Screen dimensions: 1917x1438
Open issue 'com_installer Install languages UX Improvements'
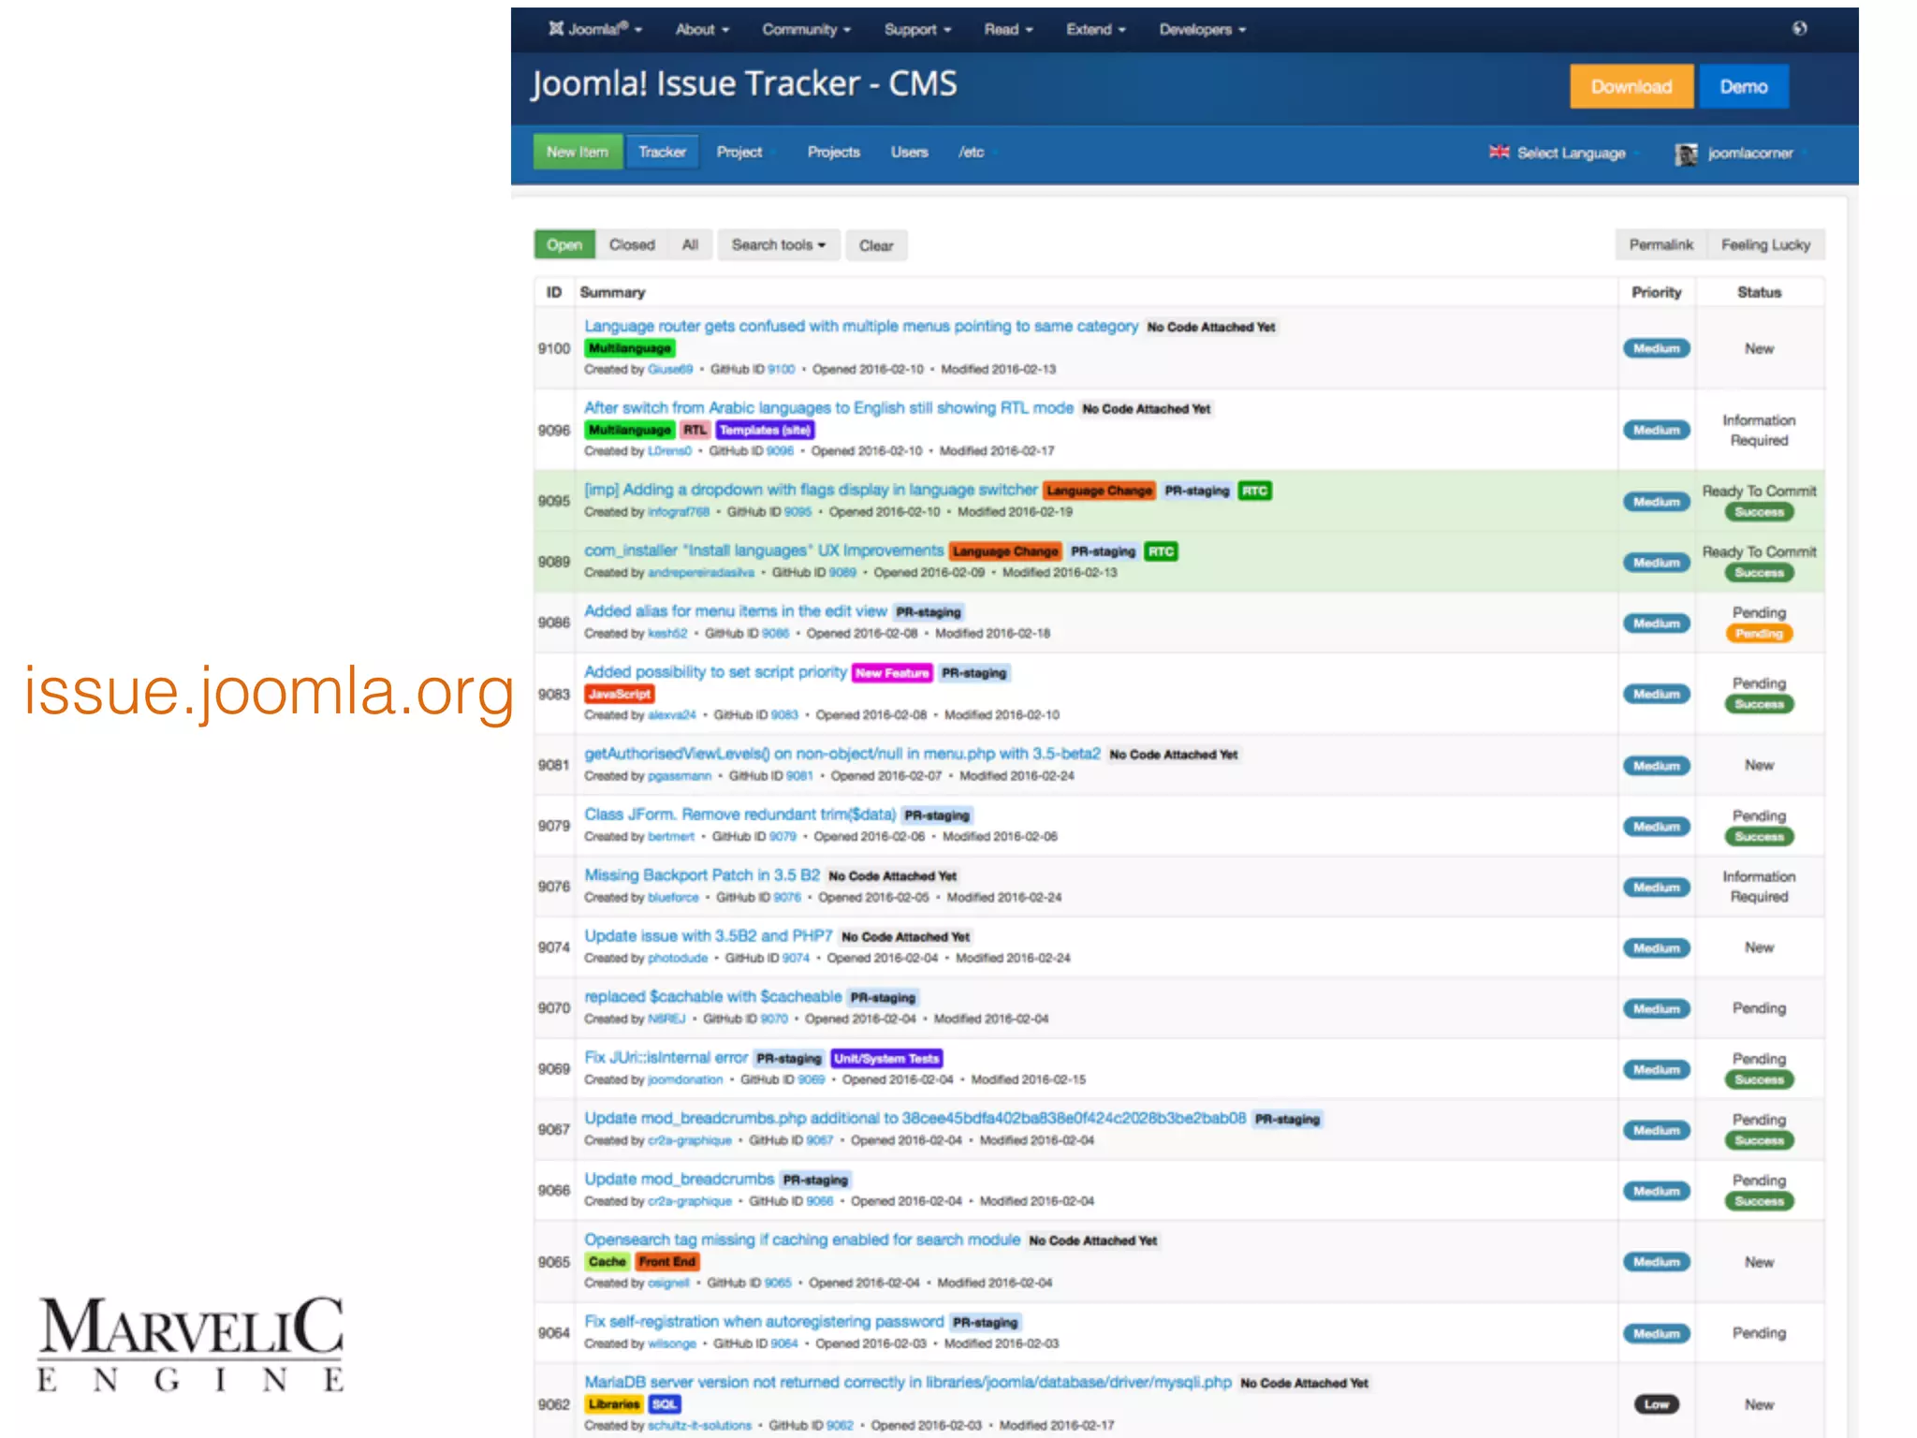(764, 550)
